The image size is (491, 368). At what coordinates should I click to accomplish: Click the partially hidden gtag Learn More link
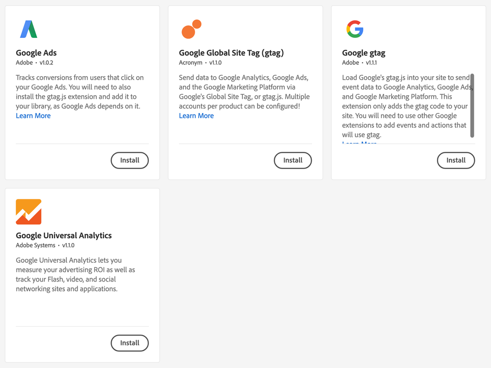(359, 142)
